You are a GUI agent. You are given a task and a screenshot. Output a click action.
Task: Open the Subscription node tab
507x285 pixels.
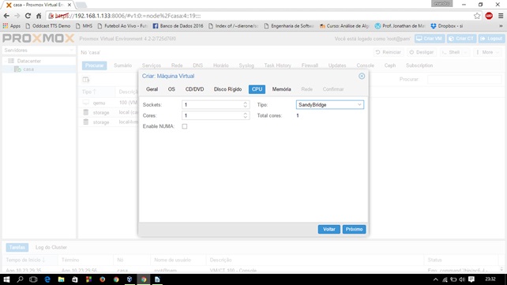(x=419, y=66)
